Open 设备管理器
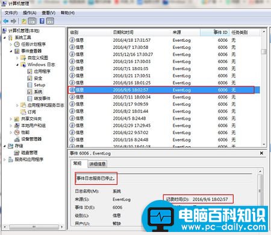The width and height of the screenshot is (271, 235). click(31, 139)
